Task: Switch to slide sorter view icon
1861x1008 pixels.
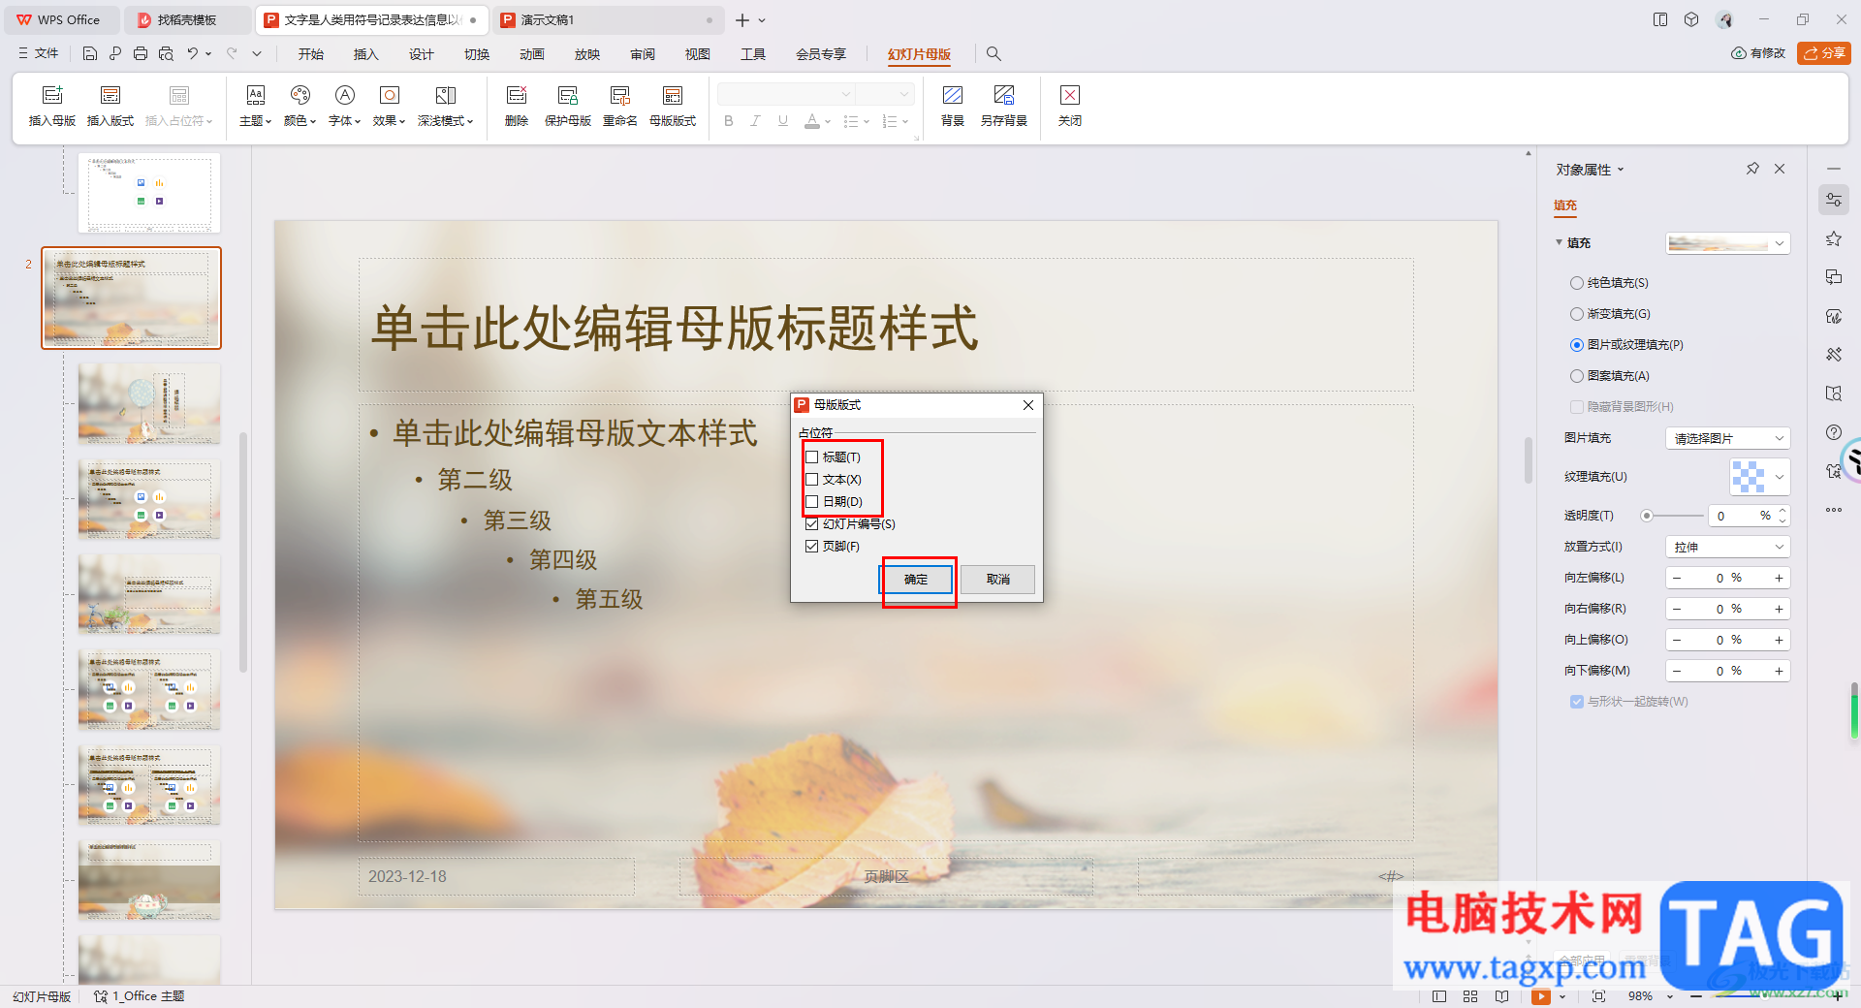Action: coord(1470,996)
